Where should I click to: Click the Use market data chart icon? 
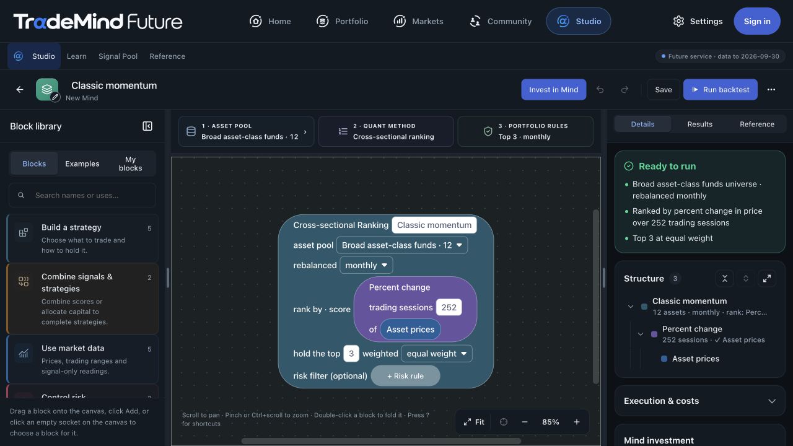24,354
